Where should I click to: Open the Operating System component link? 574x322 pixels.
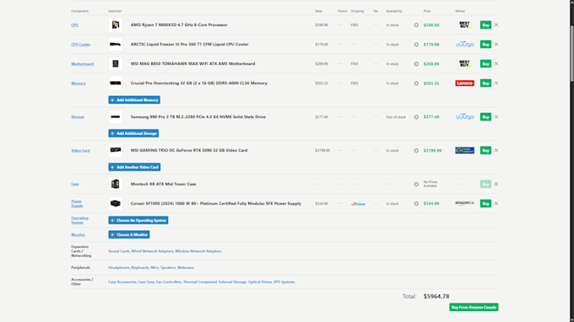point(79,220)
